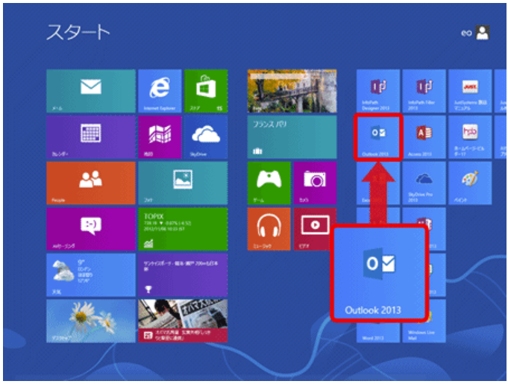
Task: Launch the Access 2013 tile
Action: coord(424,137)
